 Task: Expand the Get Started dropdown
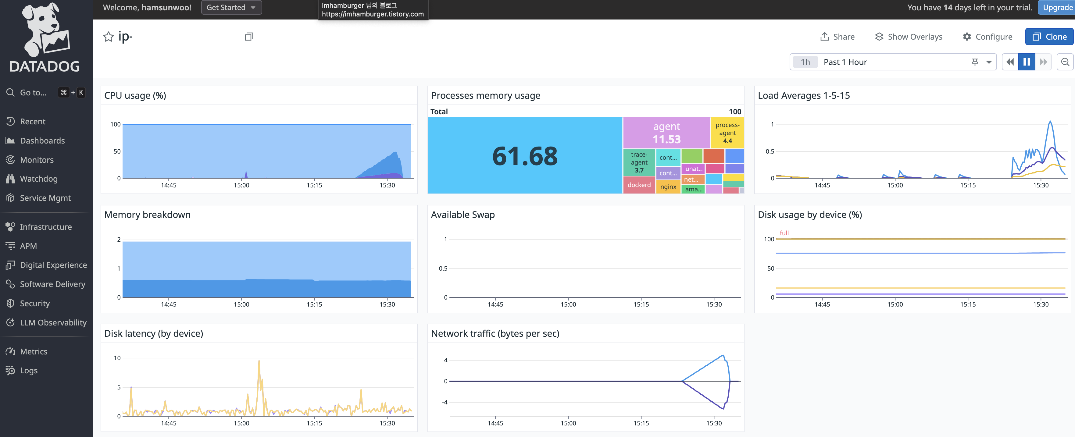tap(231, 8)
